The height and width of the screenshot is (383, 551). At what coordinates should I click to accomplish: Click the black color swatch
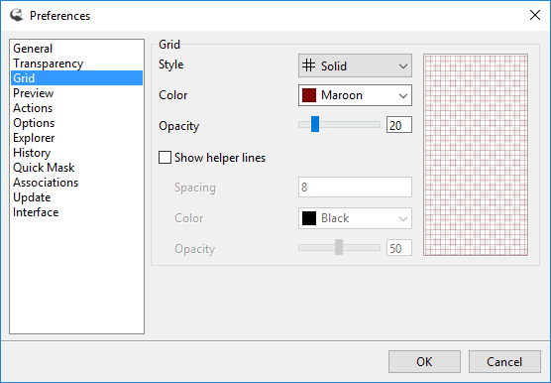coord(309,218)
